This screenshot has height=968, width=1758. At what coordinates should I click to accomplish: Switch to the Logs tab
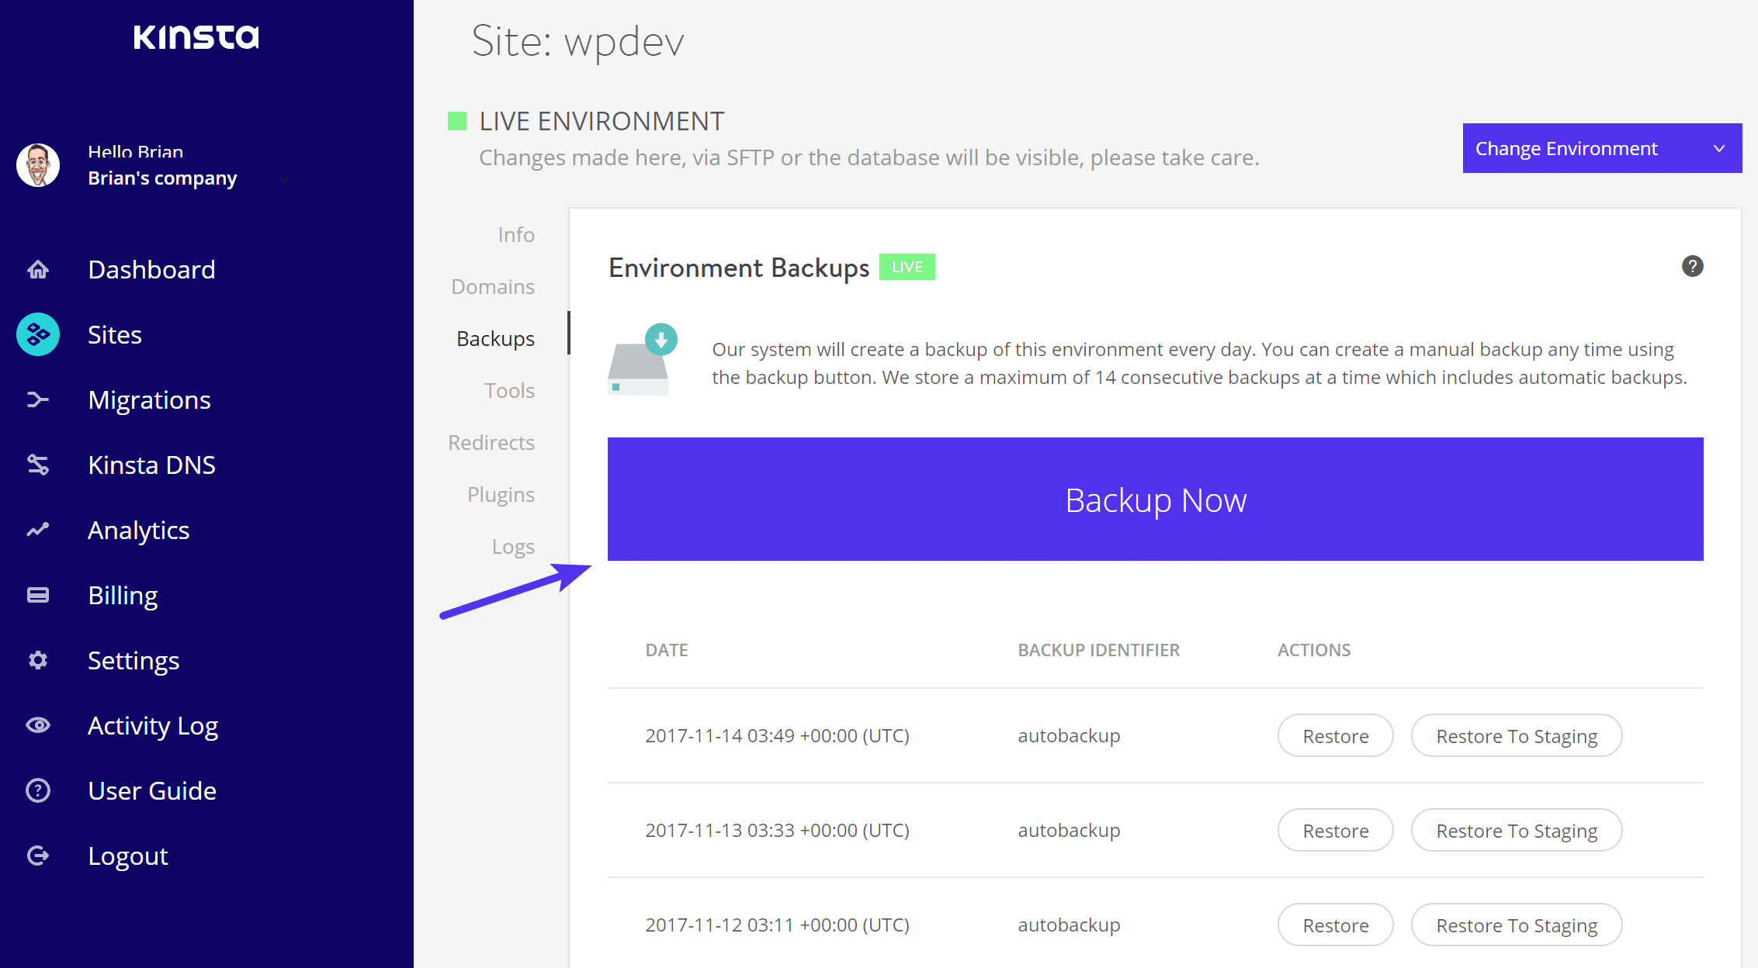513,547
